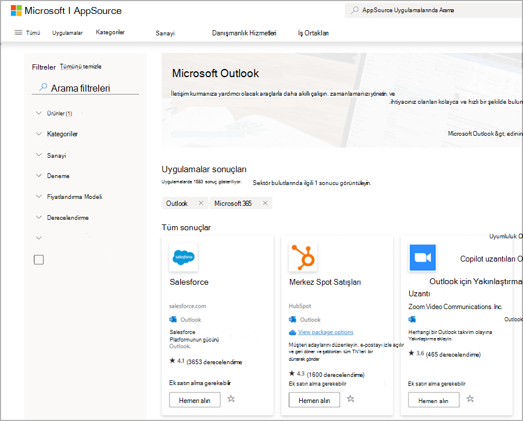Favorite the HubSpot app with star icon
Viewport: 523px width, 421px height.
(x=350, y=399)
